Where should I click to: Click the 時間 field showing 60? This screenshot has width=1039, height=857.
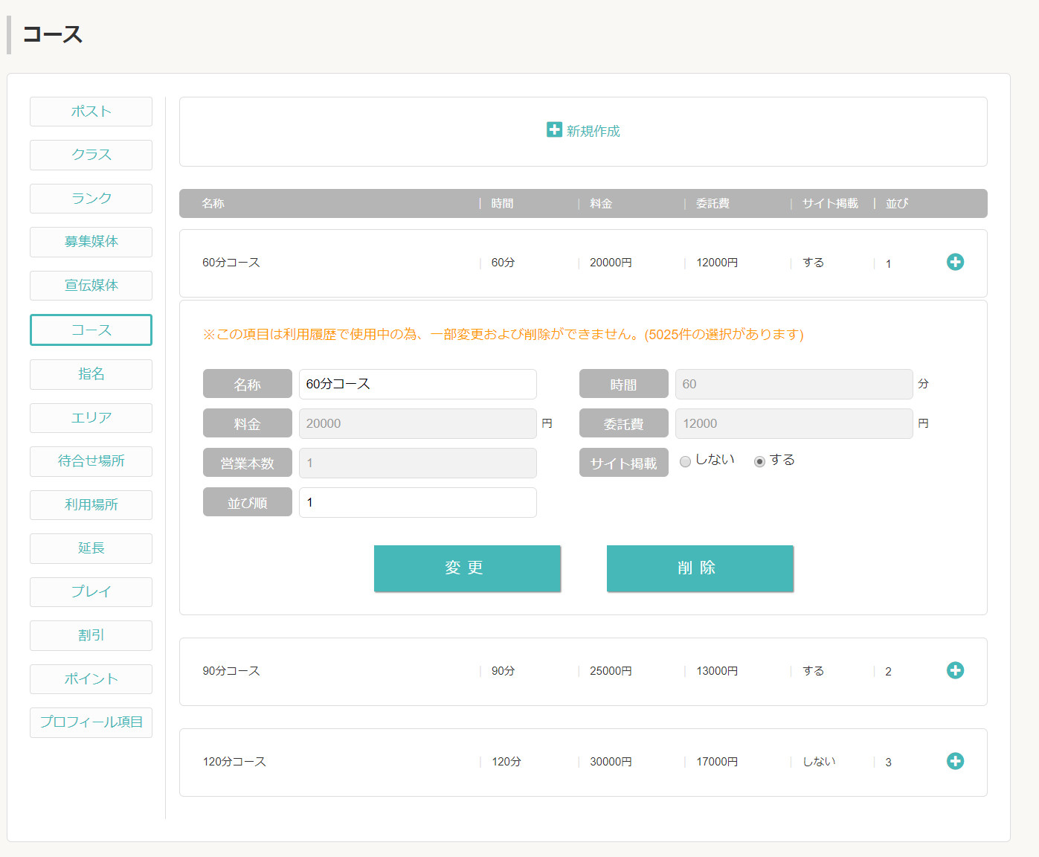click(794, 384)
